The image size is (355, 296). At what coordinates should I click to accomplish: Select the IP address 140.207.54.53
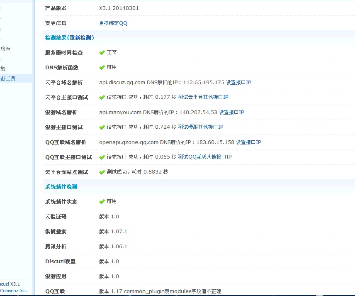click(x=198, y=113)
